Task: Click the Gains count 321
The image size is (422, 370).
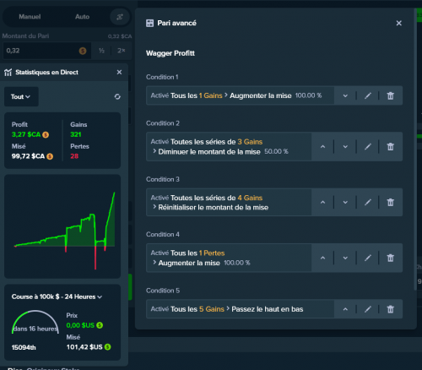Action: click(x=76, y=134)
